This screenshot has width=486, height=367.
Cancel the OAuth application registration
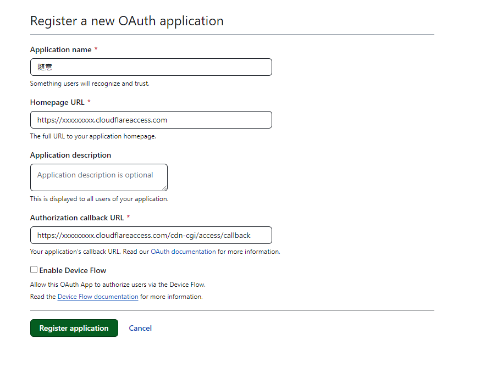140,328
